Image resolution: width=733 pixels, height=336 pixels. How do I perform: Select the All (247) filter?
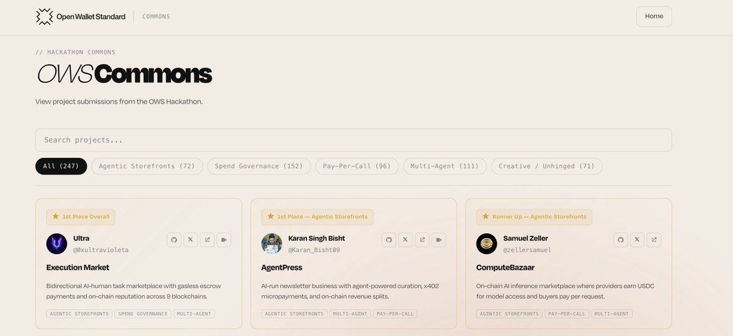coord(61,166)
